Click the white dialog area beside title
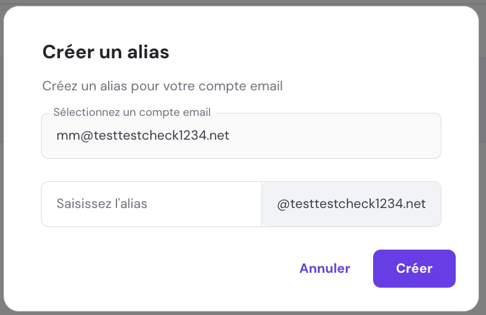 [x=321, y=52]
